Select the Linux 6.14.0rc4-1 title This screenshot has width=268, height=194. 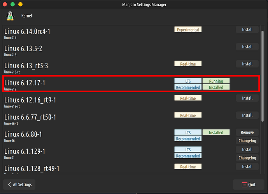27,31
